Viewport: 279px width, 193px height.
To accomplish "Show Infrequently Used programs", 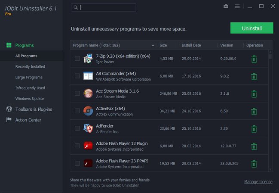I will pyautogui.click(x=30, y=88).
